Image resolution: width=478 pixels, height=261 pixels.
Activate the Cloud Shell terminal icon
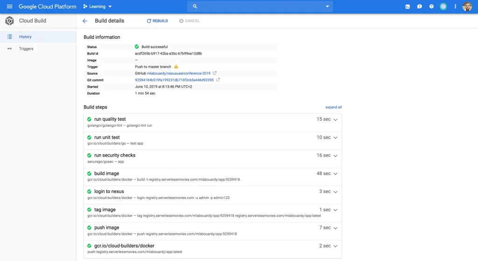[x=408, y=7]
